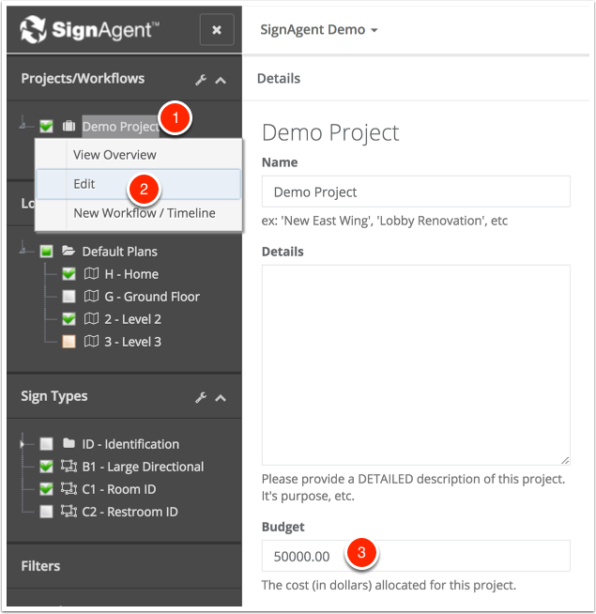The height and width of the screenshot is (614, 596).
Task: Choose New Workflow / Timeline menu entry
Action: point(138,213)
